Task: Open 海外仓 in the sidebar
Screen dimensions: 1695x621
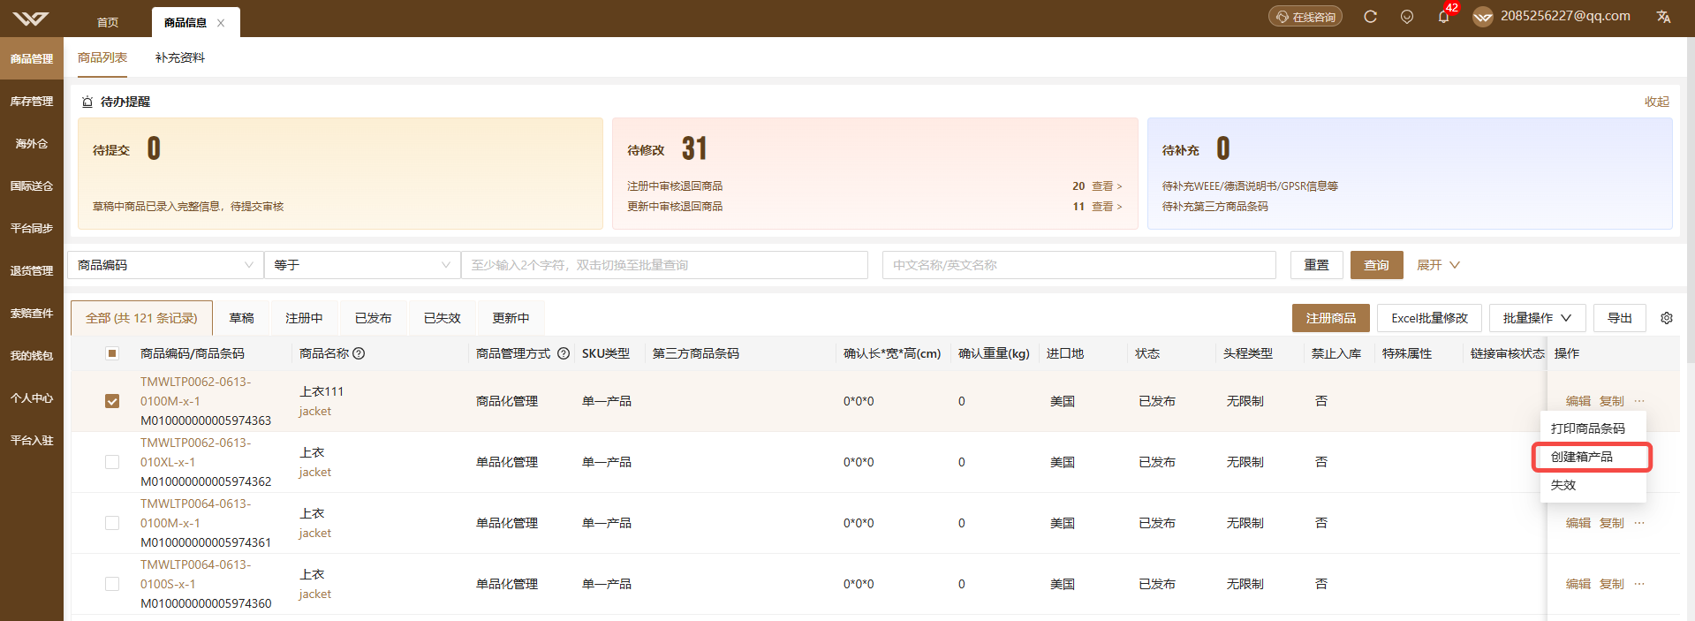Action: coord(32,144)
